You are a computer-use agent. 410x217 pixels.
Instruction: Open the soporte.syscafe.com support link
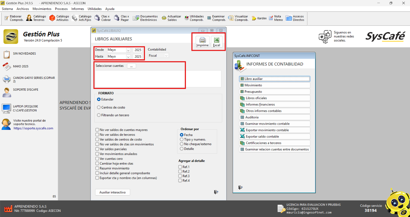coord(33,128)
